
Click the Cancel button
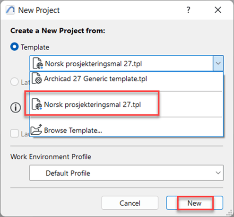130,203
